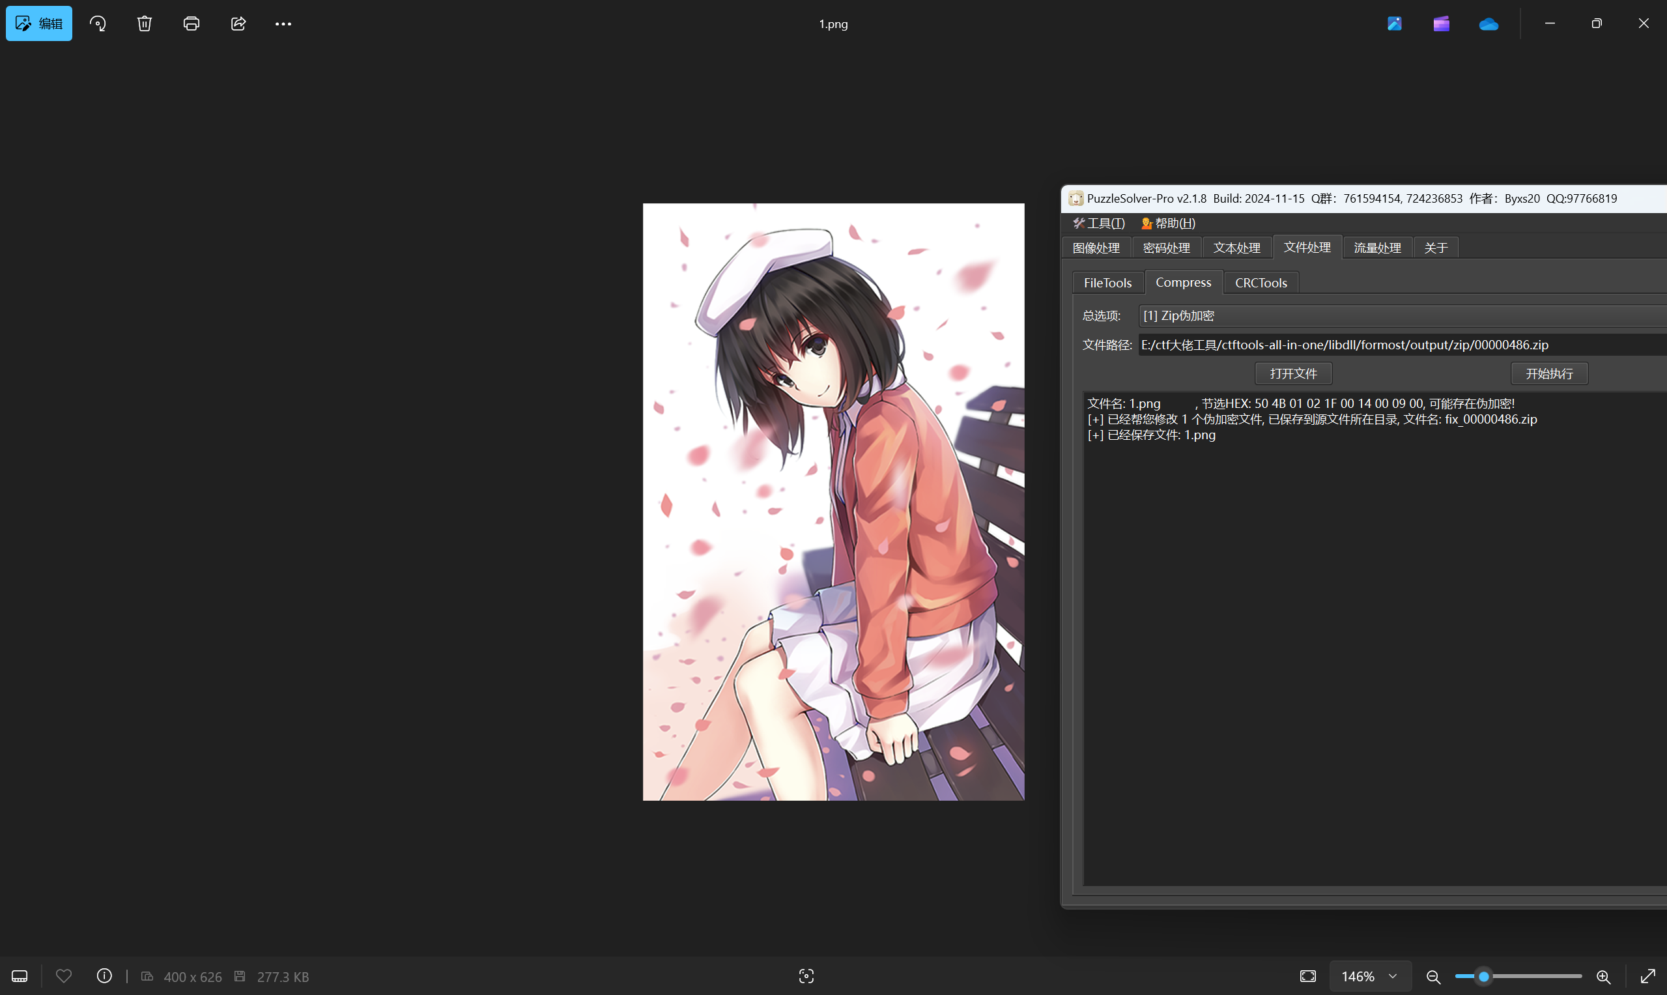Select the 文件处理 tab

(x=1307, y=247)
